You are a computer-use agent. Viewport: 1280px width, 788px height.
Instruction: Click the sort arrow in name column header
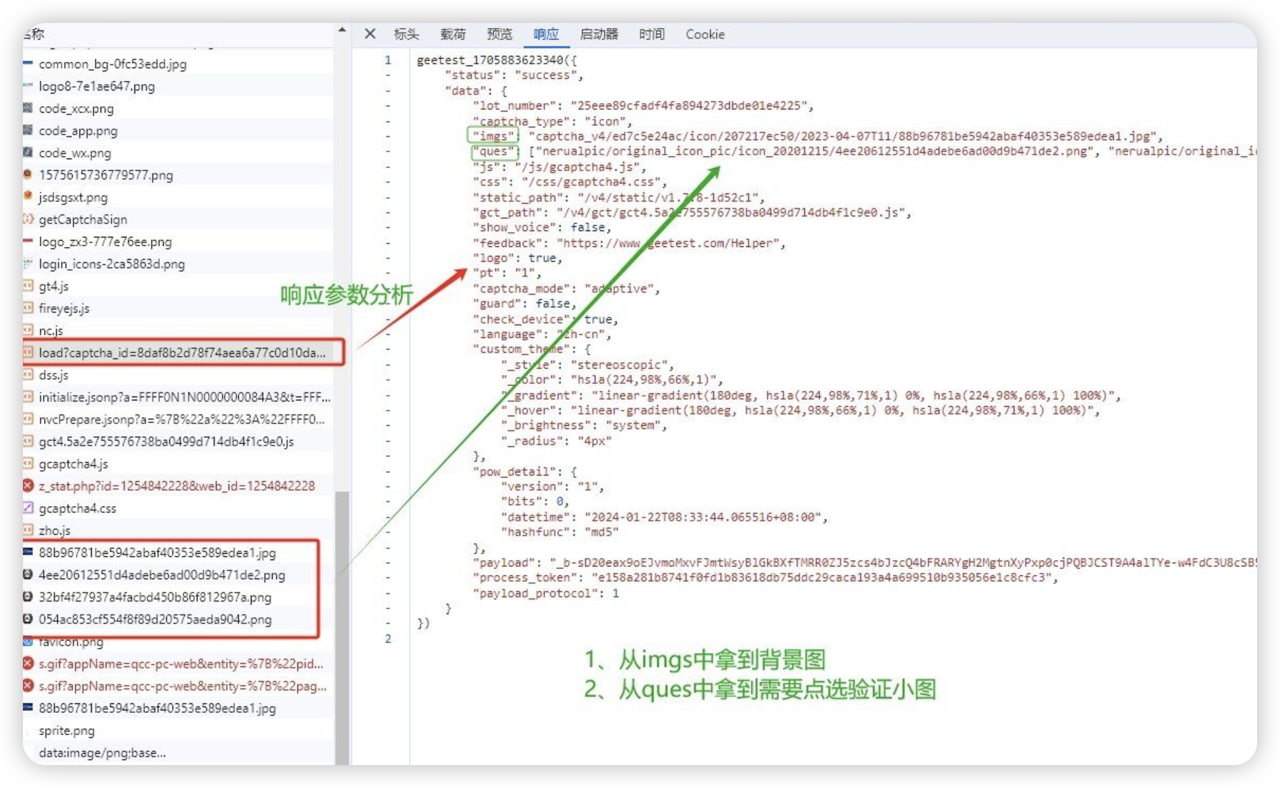(342, 30)
